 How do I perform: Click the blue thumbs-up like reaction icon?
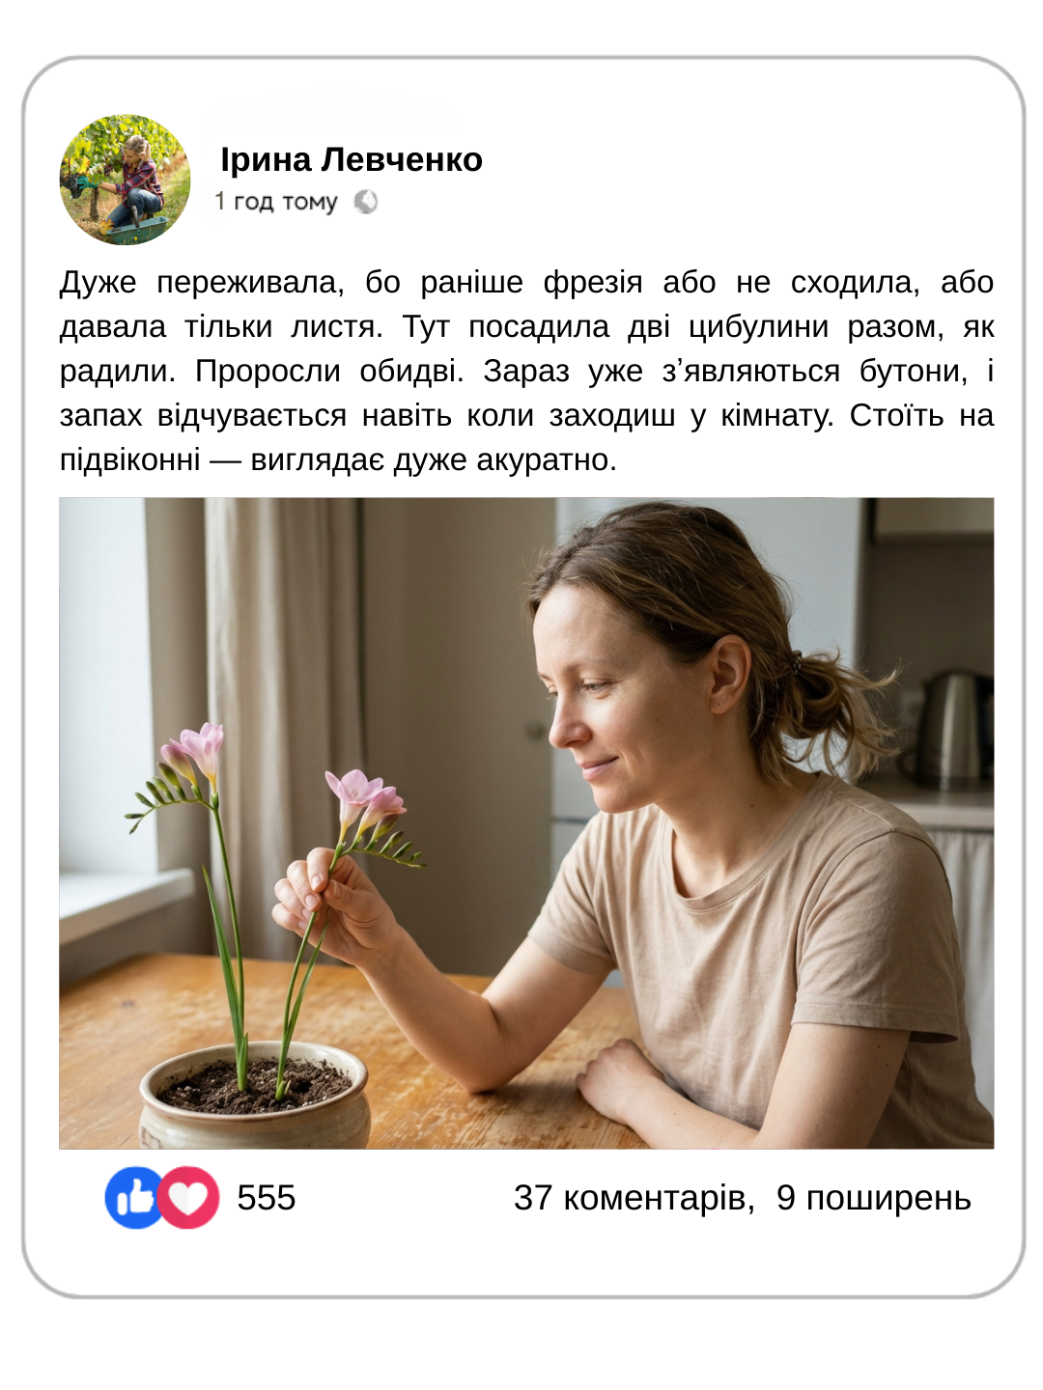pyautogui.click(x=134, y=1198)
